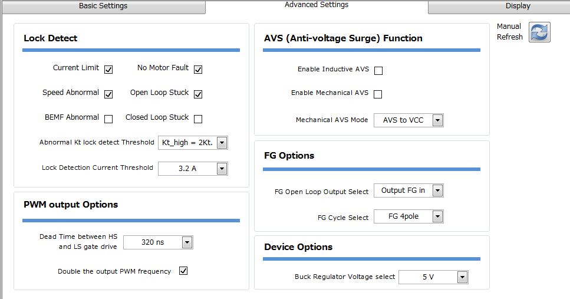The width and height of the screenshot is (570, 299).
Task: Uncheck the Current Limit checkbox
Action: pyautogui.click(x=108, y=70)
